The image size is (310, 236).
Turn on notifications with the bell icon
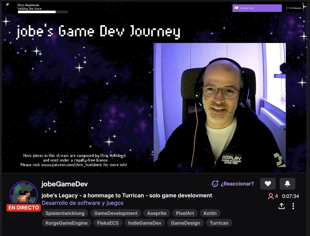pyautogui.click(x=287, y=184)
